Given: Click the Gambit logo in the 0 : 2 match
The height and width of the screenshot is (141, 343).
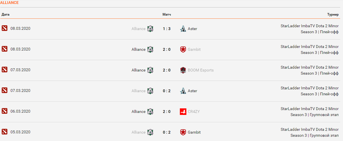Looking at the screenshot, I should tap(183, 132).
